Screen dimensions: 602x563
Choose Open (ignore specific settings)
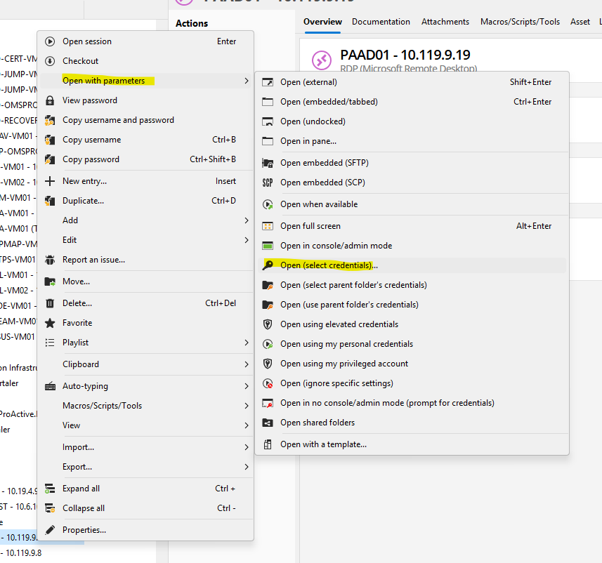[x=412, y=383]
